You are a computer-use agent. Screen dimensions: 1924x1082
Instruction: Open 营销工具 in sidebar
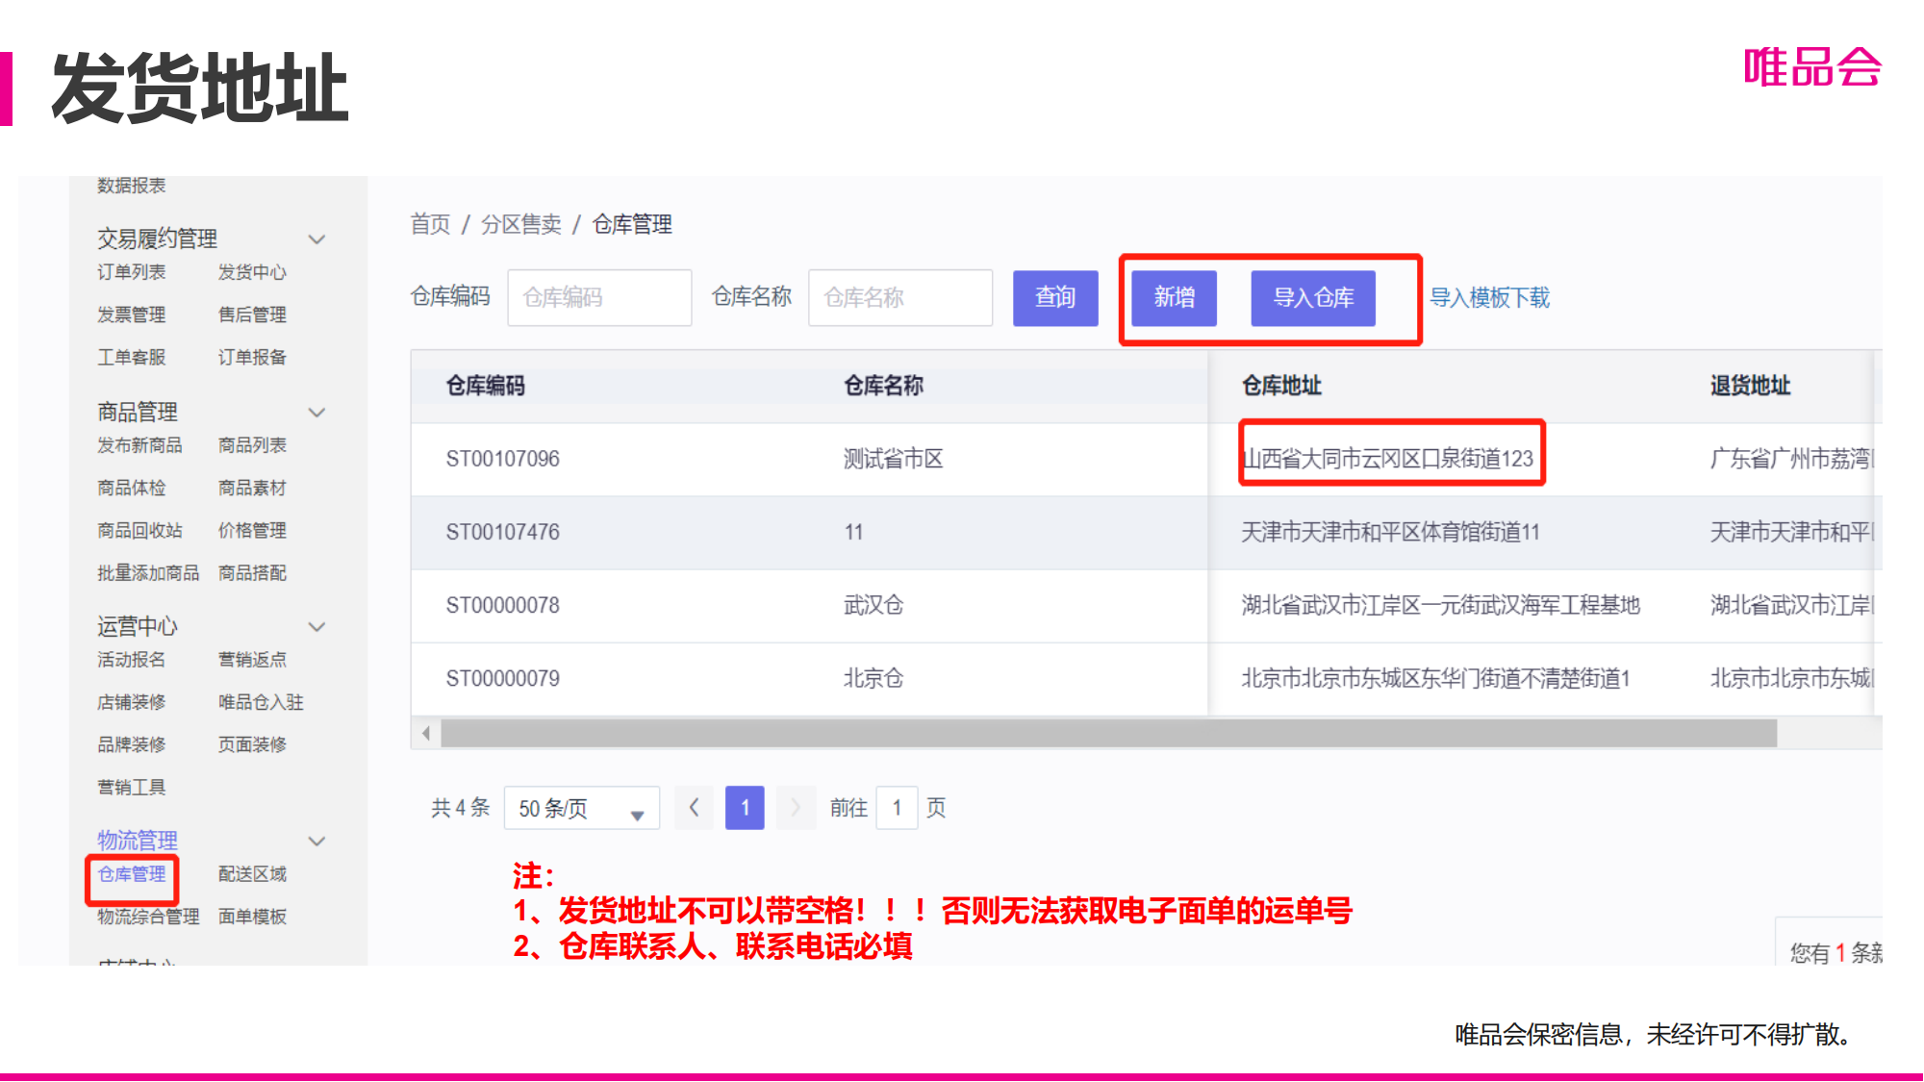point(132,788)
